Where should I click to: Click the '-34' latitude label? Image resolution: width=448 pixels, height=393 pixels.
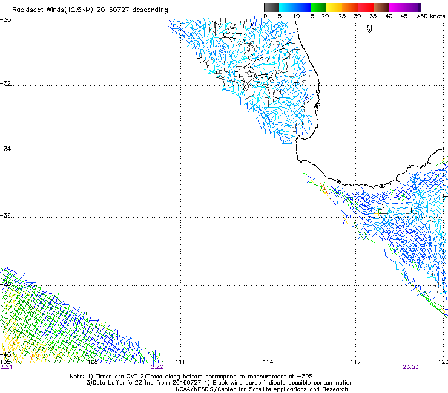click(5, 149)
